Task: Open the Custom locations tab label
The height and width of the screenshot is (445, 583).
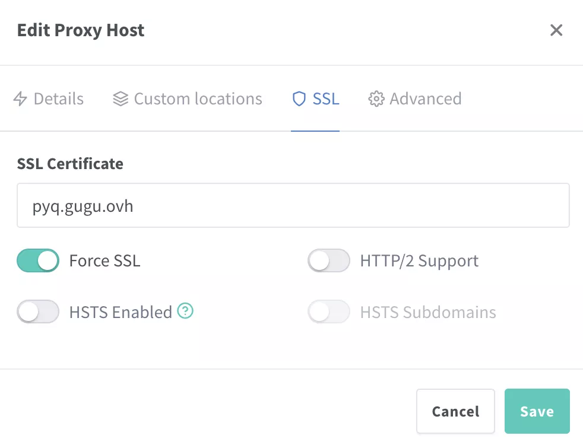Action: click(x=198, y=98)
